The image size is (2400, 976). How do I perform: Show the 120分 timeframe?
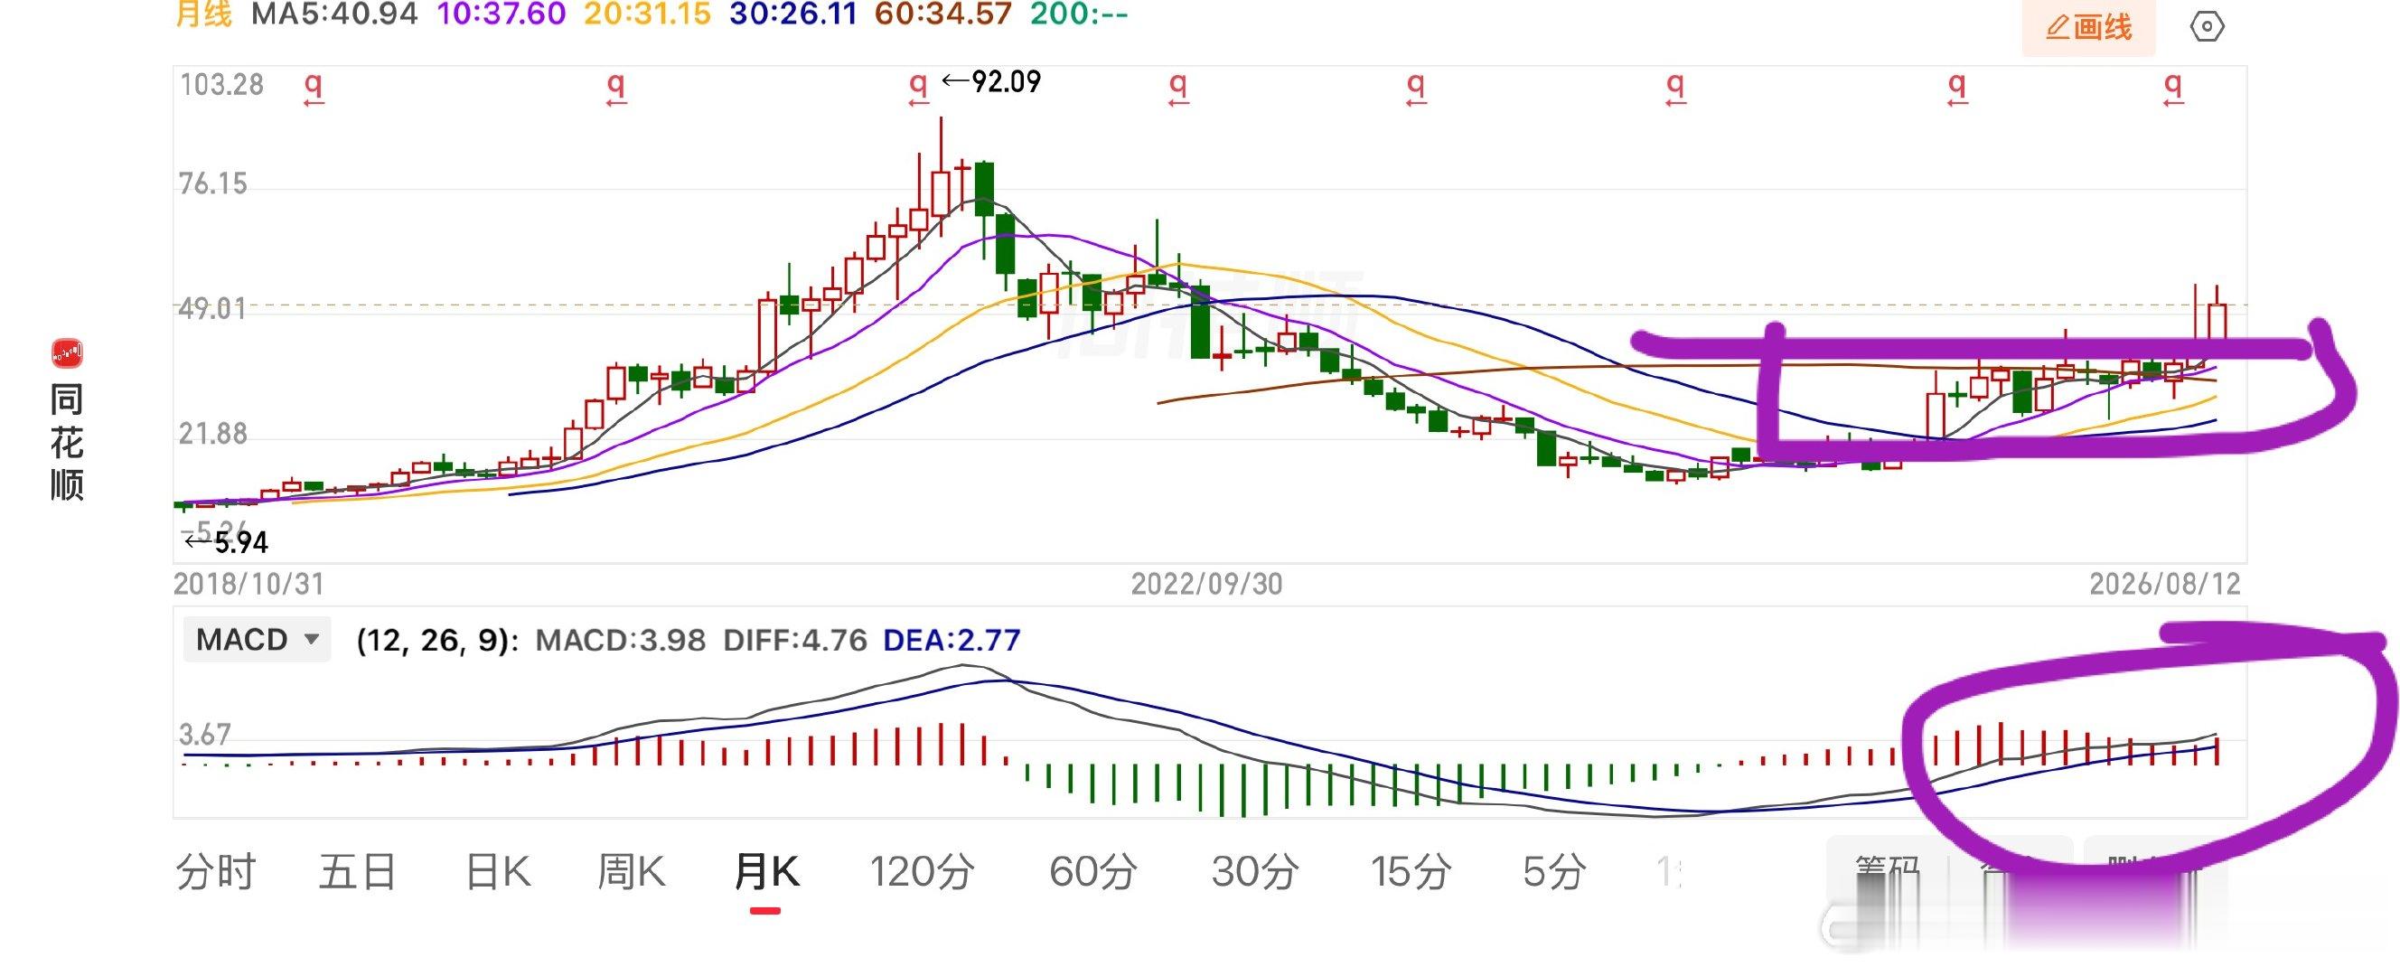tap(923, 871)
